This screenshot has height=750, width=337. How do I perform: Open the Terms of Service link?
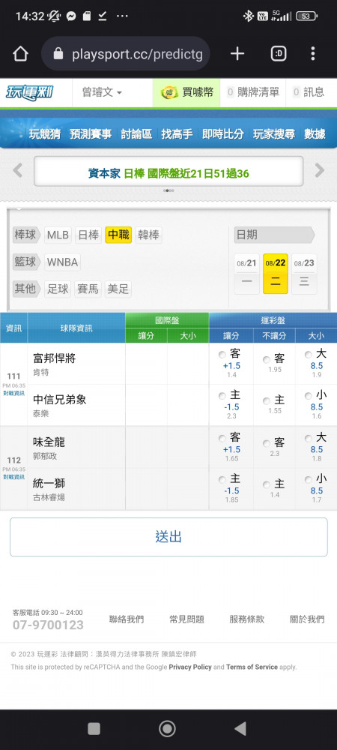(x=252, y=667)
